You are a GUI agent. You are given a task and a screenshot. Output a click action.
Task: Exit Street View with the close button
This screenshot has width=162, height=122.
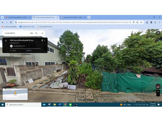tap(158, 33)
